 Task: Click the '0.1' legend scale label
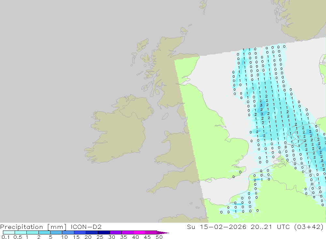click(6, 237)
